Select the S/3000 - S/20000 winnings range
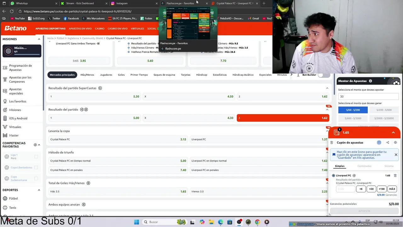The height and width of the screenshot is (227, 403). [384, 118]
